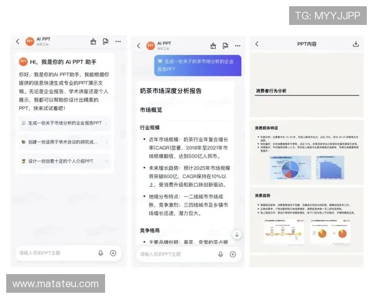Expand chevron on the market analysis suggestion

[x=106, y=123]
